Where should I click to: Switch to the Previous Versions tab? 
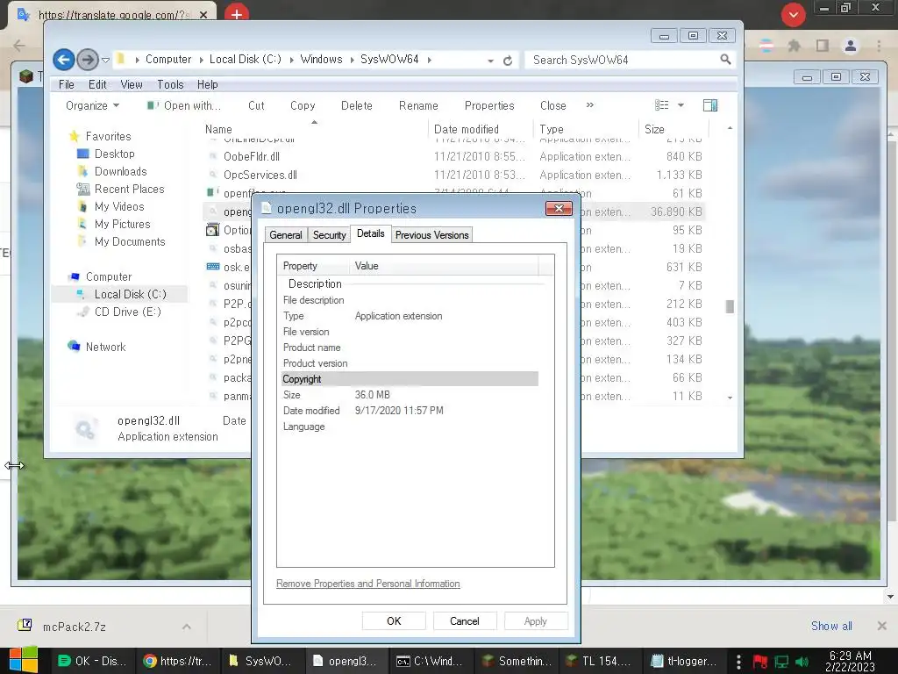431,235
